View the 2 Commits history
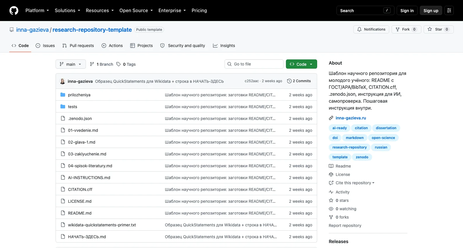This screenshot has width=463, height=248. 299,81
